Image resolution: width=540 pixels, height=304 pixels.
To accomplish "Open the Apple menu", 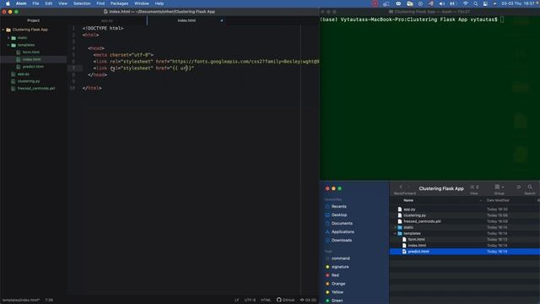I will [8, 3].
